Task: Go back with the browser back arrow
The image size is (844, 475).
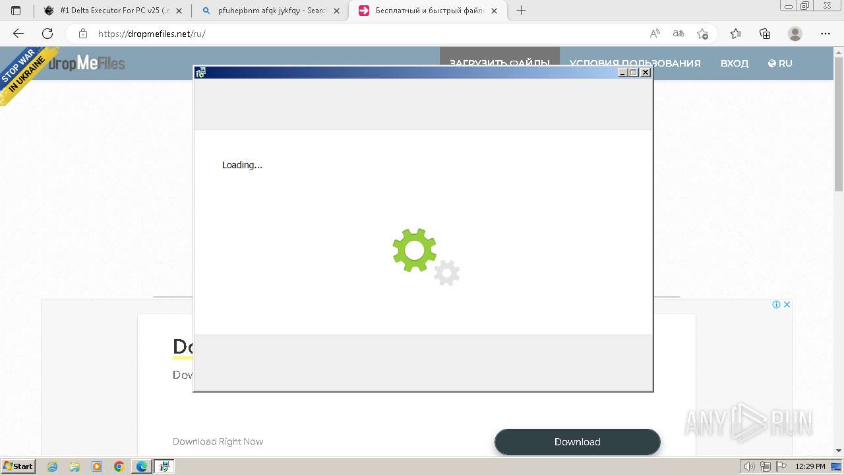Action: tap(18, 34)
